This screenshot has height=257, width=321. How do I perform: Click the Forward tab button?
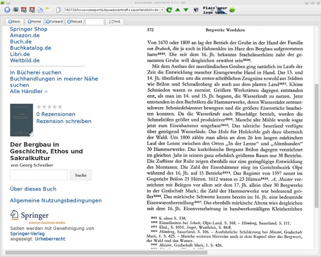click(x=54, y=21)
